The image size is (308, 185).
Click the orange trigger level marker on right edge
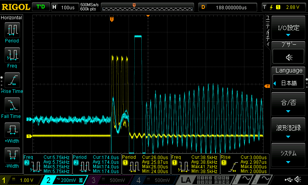[266, 86]
